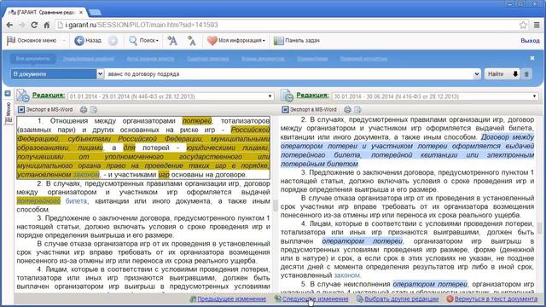
Task: Click Вернуться в текст документа link
Action: click(x=496, y=298)
